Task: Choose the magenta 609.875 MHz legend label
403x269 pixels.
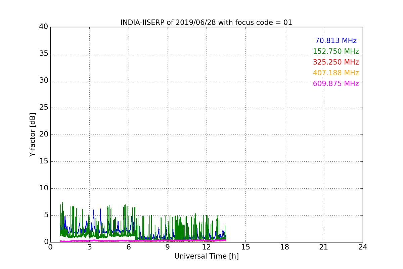Action: 336,84
